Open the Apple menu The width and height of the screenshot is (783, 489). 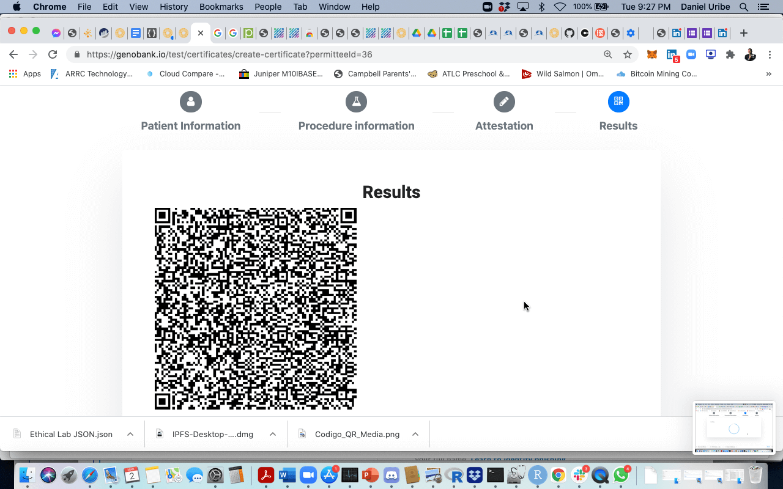coord(17,7)
